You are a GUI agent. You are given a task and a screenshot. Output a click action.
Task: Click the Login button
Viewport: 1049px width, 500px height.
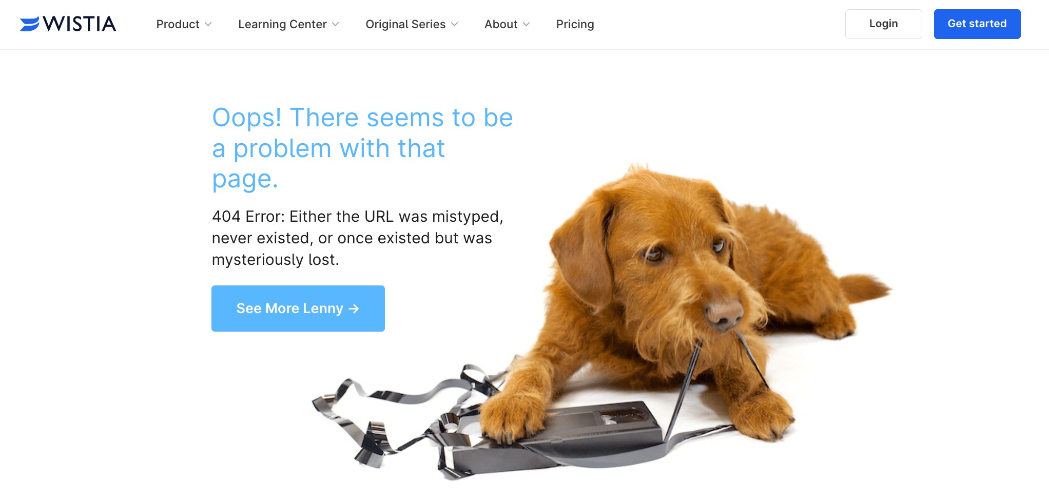(883, 24)
